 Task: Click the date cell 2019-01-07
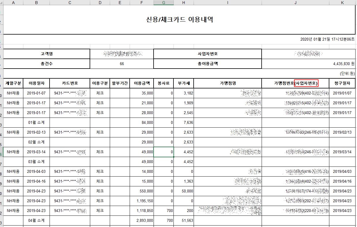click(x=36, y=93)
